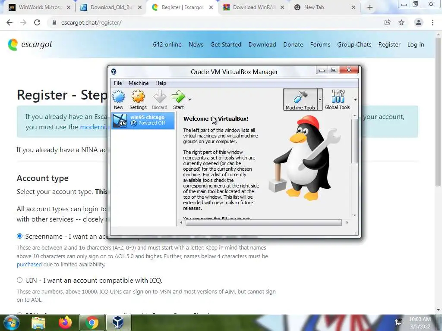Screen dimensions: 442x331
Task: Select UIN account type radio
Action: pos(19,280)
